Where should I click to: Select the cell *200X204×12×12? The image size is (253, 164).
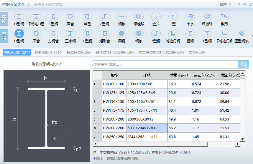tap(147, 128)
